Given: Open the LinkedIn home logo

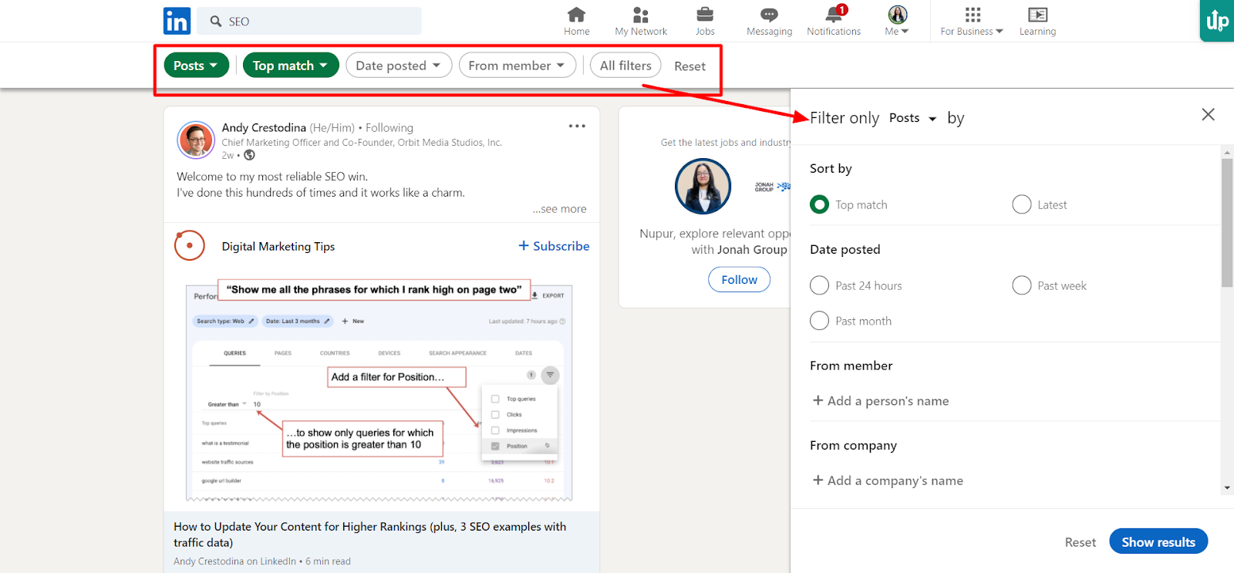Looking at the screenshot, I should (177, 21).
